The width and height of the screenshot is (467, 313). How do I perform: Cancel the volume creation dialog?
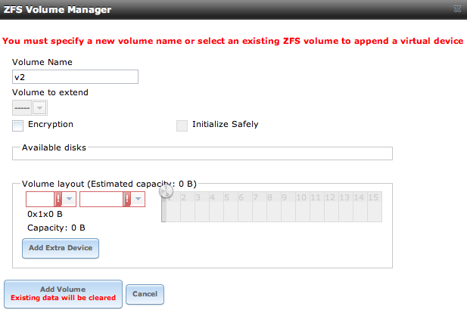(145, 294)
